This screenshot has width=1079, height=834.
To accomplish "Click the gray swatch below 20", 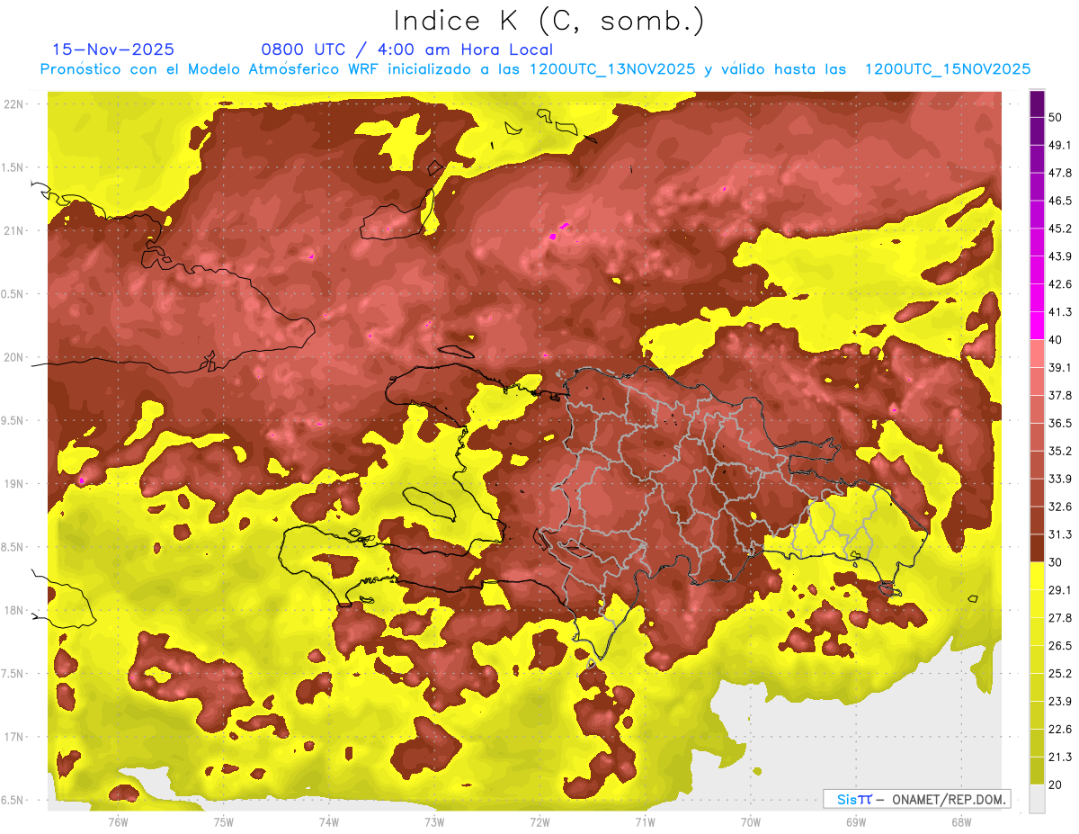I will 1037,798.
